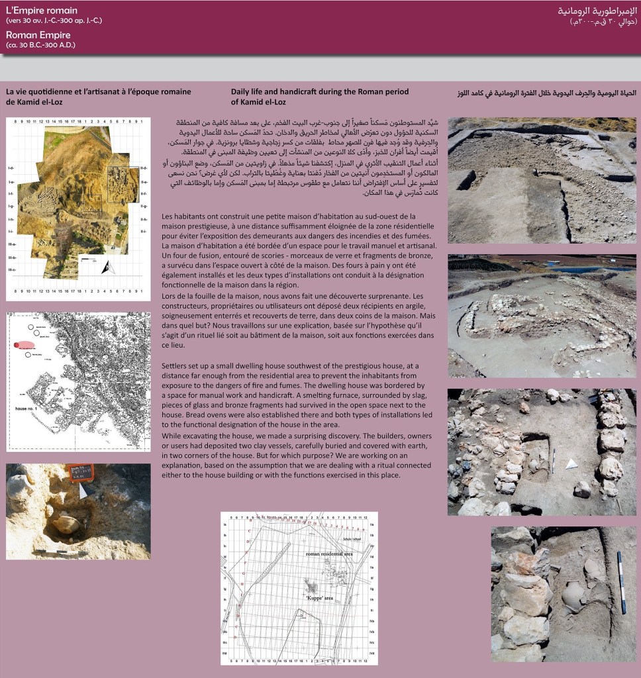The height and width of the screenshot is (678, 641).
Task: Click the red oval marker on the site plan
Action: (25, 345)
